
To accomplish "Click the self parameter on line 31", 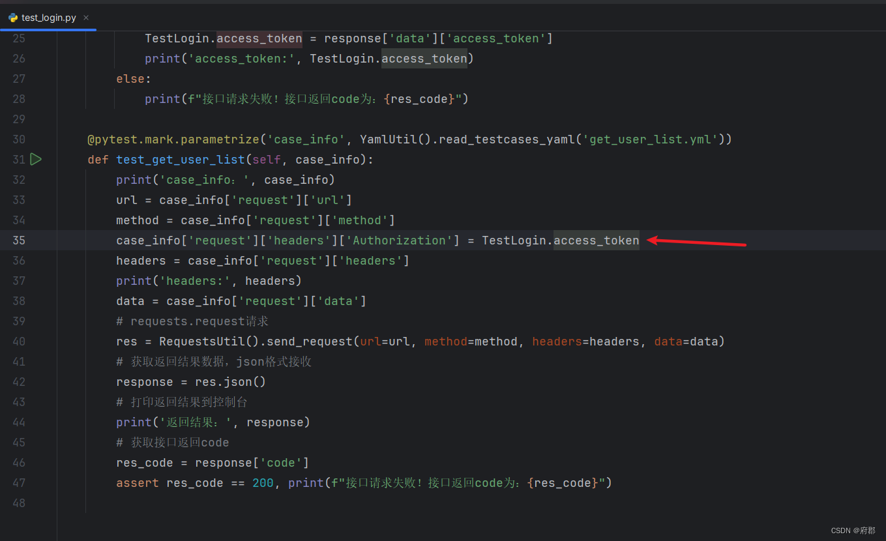I will [x=267, y=160].
